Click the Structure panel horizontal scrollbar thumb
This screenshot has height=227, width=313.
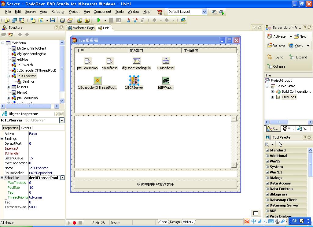(x=28, y=106)
